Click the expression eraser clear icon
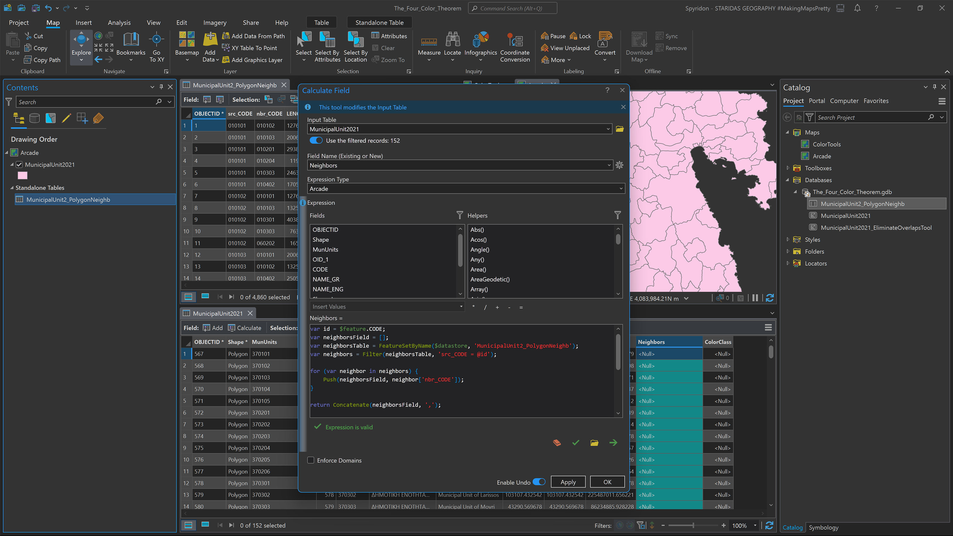 tap(557, 443)
